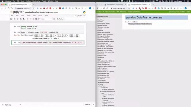The image size is (191, 107).
Task: Click the Jupyter save notebook icon
Action: pos(11,19)
